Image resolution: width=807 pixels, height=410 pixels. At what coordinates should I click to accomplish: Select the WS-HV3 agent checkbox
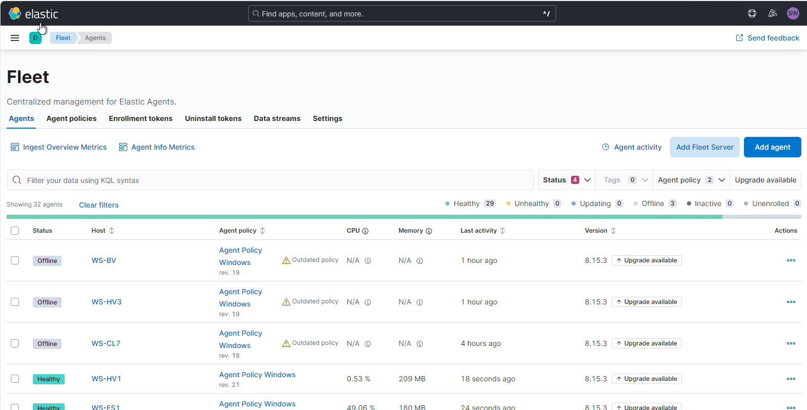pos(15,302)
